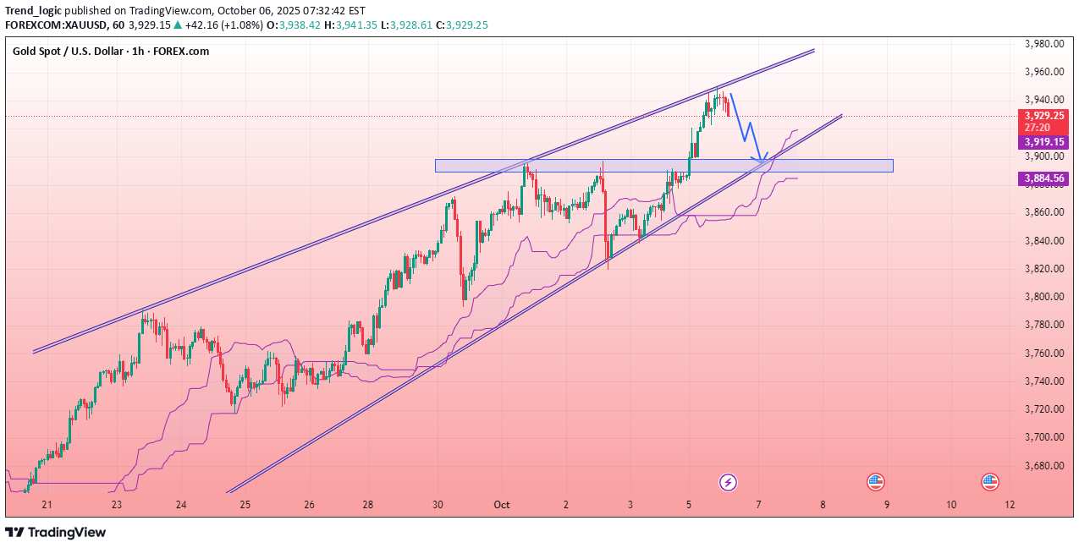Viewport: 1079px width, 548px height.
Task: Click the purple lightning bolt event icon
Action: pos(728,482)
